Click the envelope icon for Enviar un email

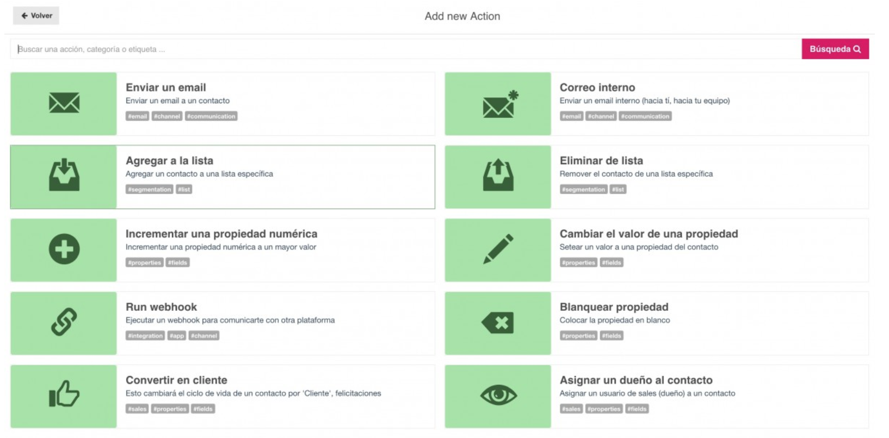coord(64,103)
